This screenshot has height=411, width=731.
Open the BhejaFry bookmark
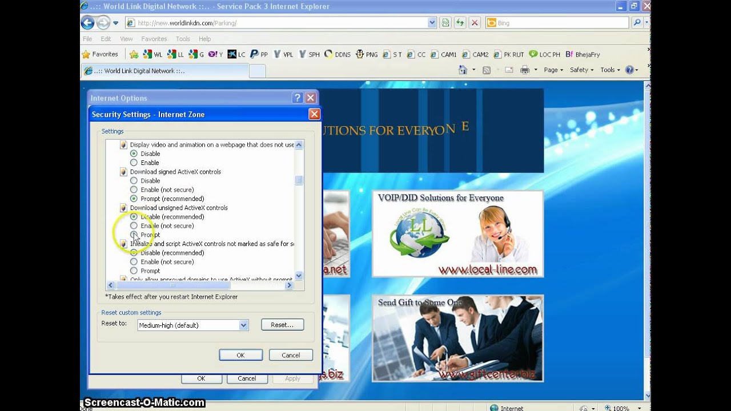point(583,55)
